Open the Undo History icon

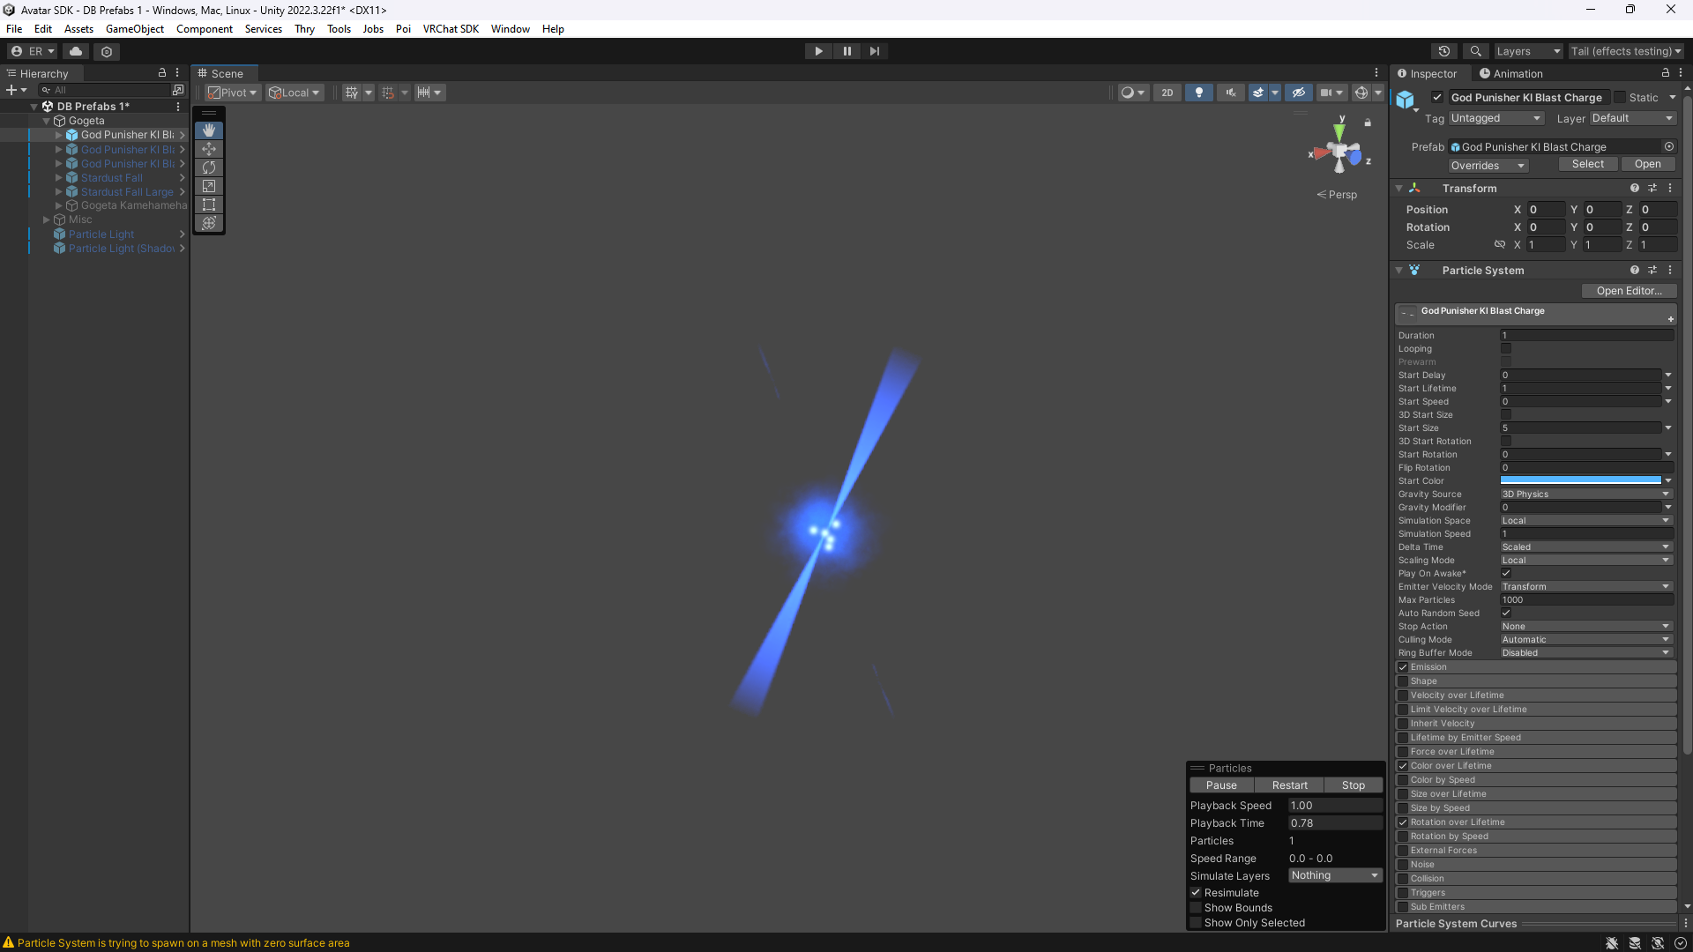tap(1443, 51)
